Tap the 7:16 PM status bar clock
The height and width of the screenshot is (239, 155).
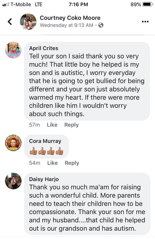coord(79,4)
